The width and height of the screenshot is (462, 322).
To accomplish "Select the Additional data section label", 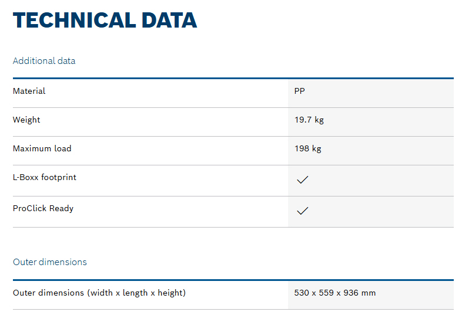I will 44,61.
